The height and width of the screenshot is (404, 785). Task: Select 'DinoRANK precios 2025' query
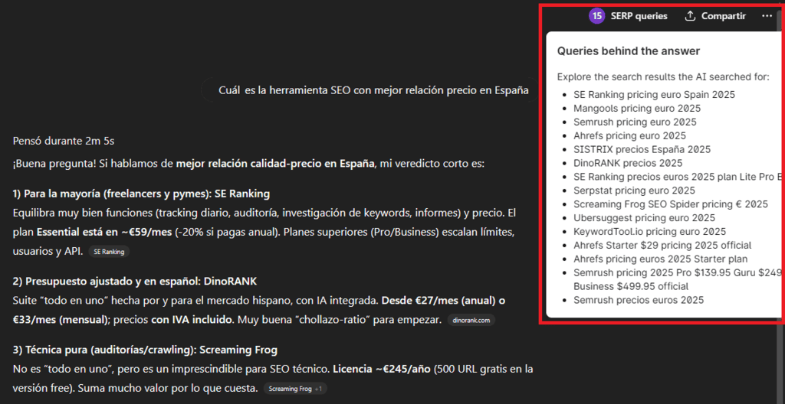(x=628, y=163)
